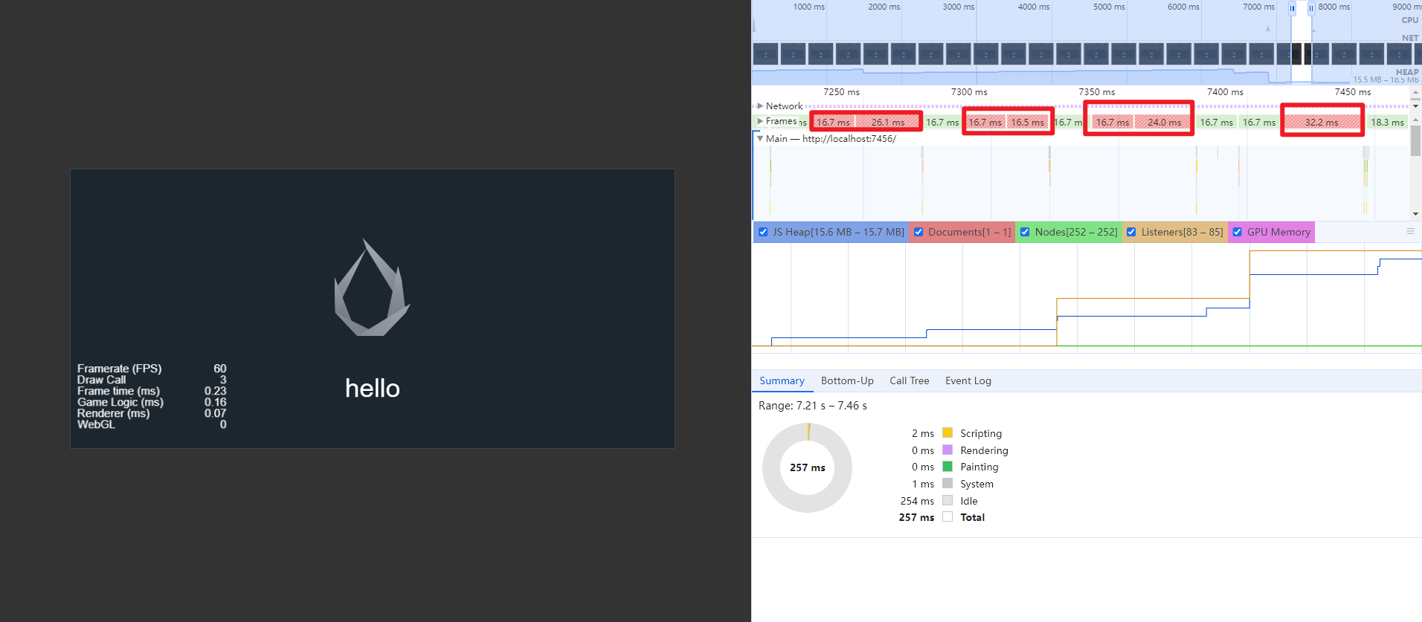Collapse the Main localhost:7456 track
This screenshot has height=622, width=1422.
(760, 138)
